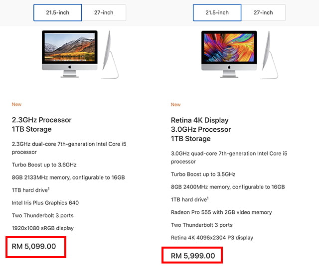This screenshot has height=266, width=319.
Task: Click the iMac image with colorful swirl wallpaper
Action: (229, 54)
